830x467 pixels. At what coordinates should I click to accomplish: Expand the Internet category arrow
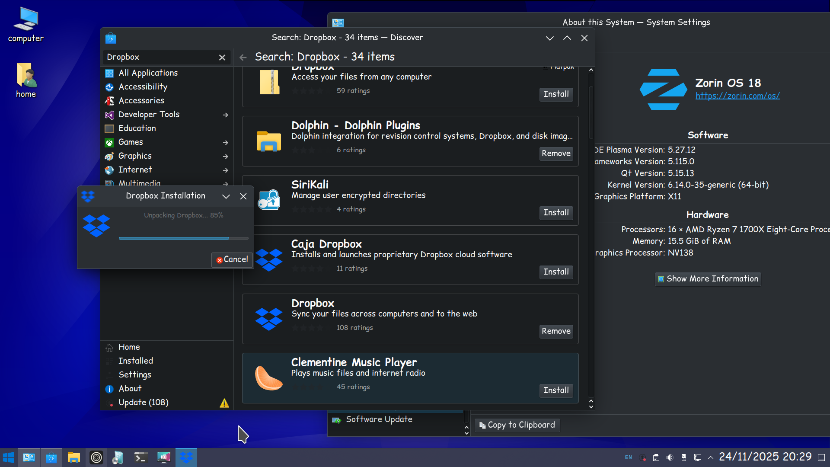click(225, 170)
